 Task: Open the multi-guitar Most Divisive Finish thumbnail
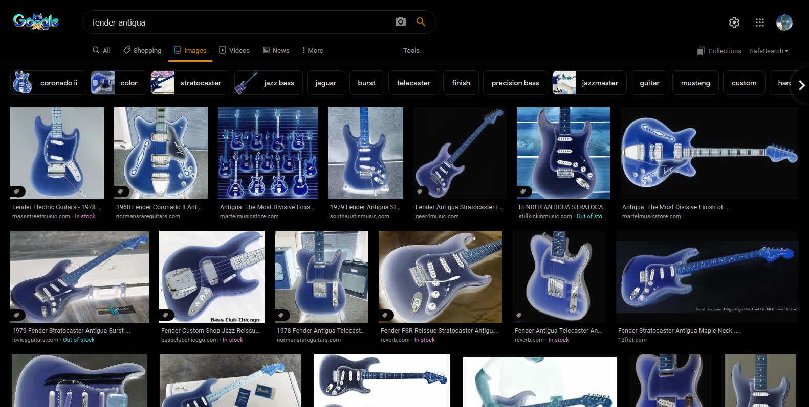tap(268, 153)
